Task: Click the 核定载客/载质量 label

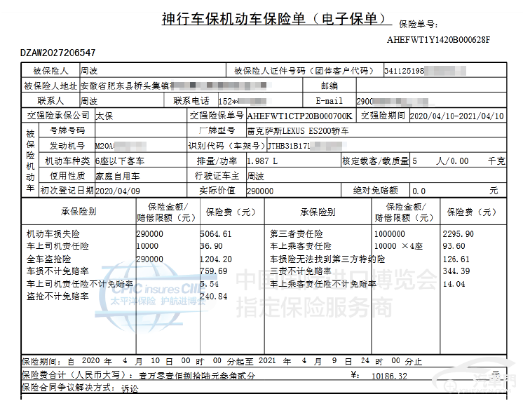Action: (x=376, y=161)
